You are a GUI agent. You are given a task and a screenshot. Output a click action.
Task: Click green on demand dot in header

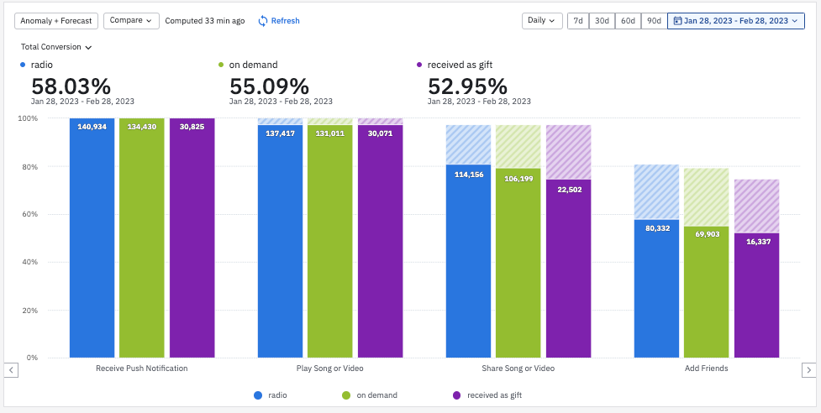point(220,65)
